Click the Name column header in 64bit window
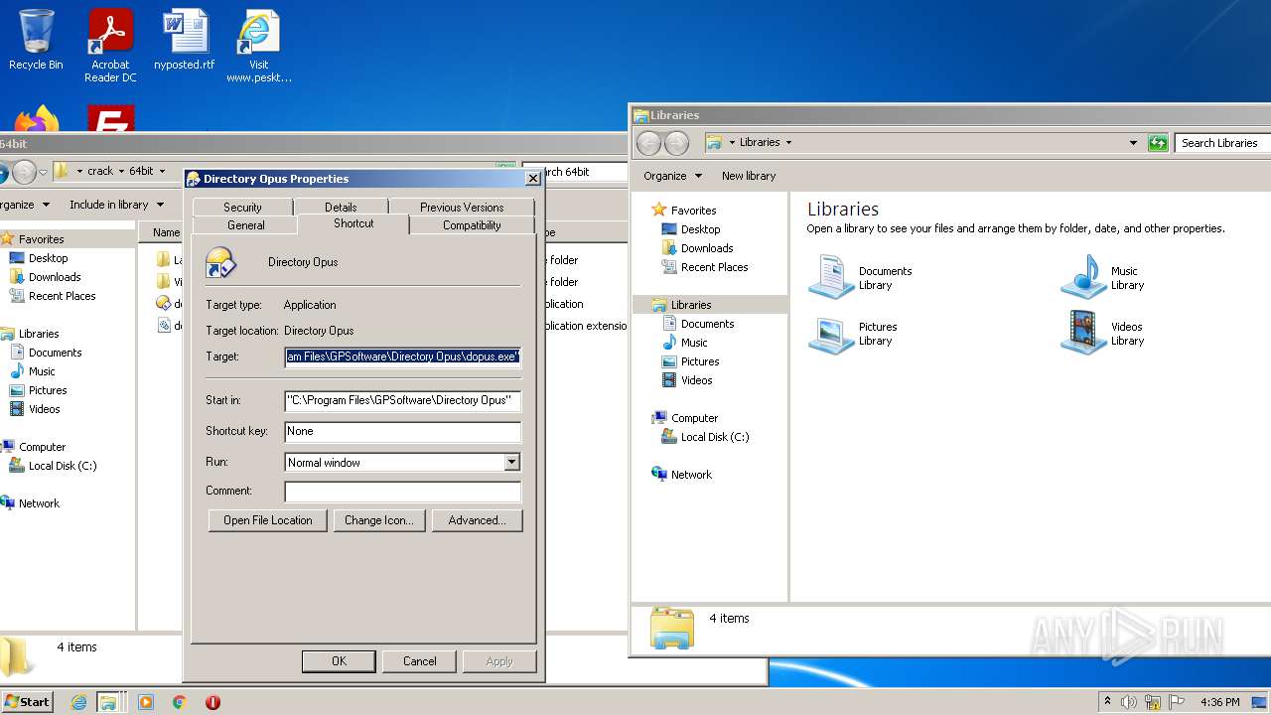This screenshot has width=1271, height=715. click(x=160, y=232)
